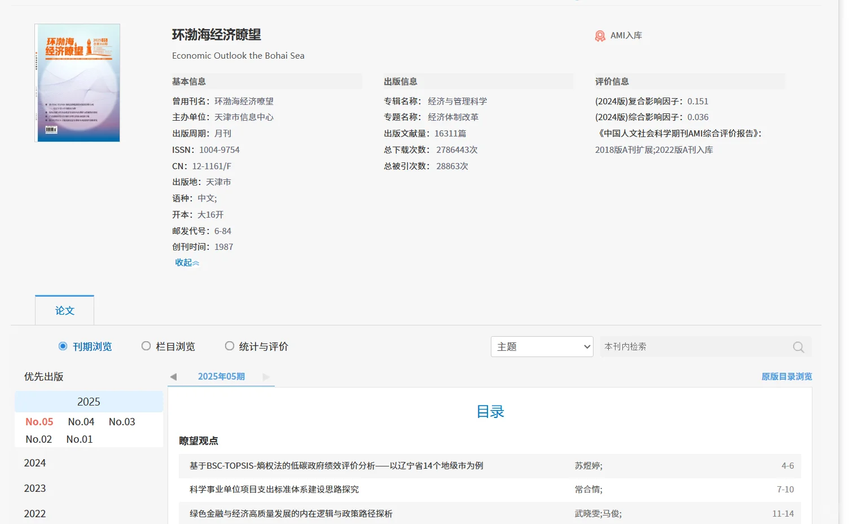This screenshot has width=857, height=524.
Task: Select the 2025年05期 issue tab
Action: 221,376
